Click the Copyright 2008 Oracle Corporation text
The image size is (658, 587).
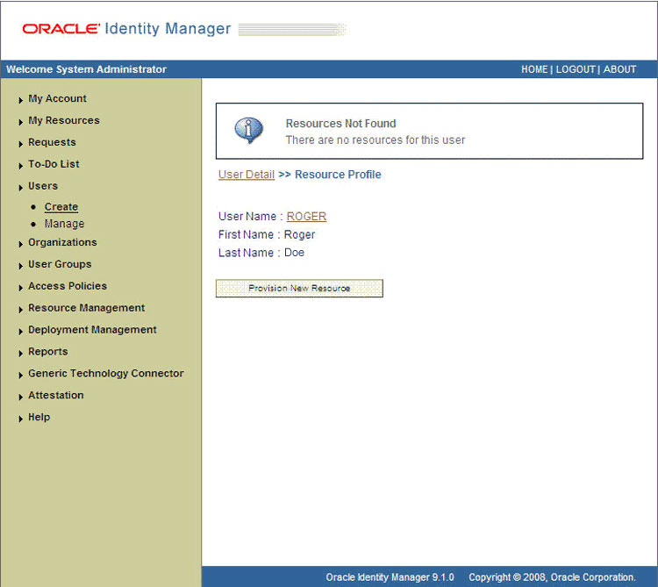tap(552, 577)
